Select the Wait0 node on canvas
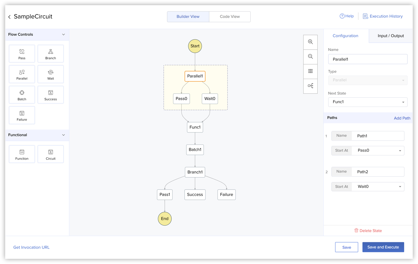Screen dimensions: 418x264 point(210,99)
